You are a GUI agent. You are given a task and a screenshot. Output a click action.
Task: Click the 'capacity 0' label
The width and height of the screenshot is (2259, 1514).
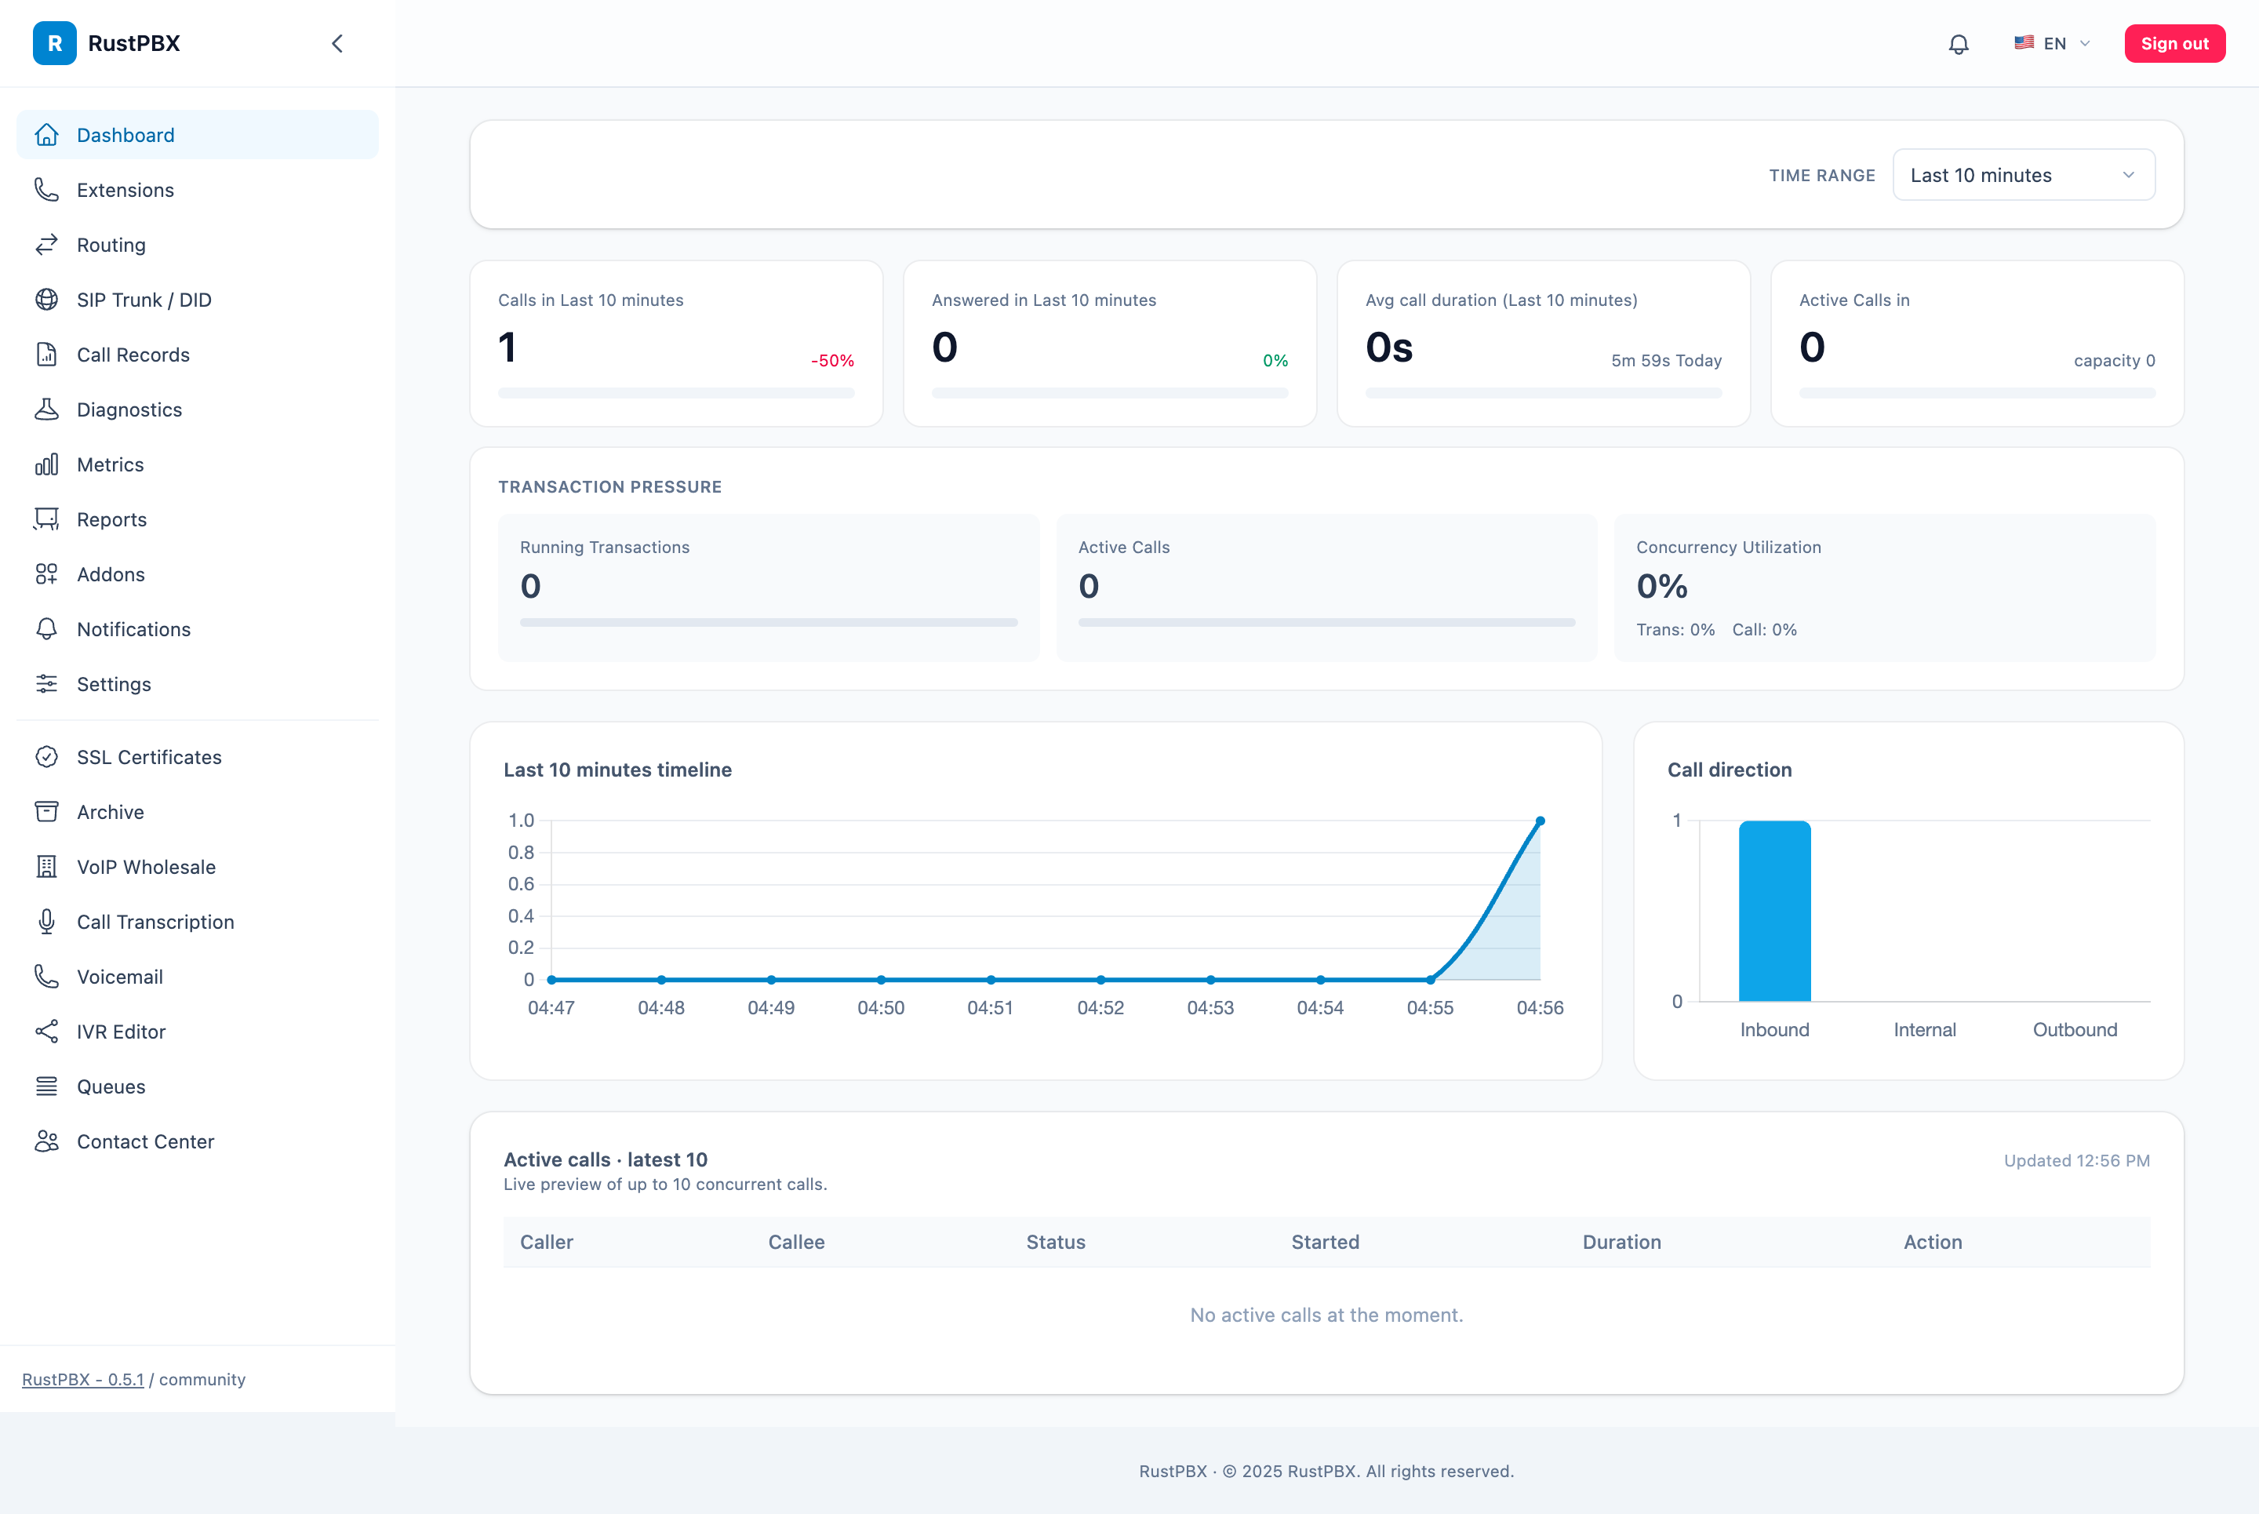2114,361
